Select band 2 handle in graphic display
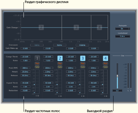 point(41,27)
